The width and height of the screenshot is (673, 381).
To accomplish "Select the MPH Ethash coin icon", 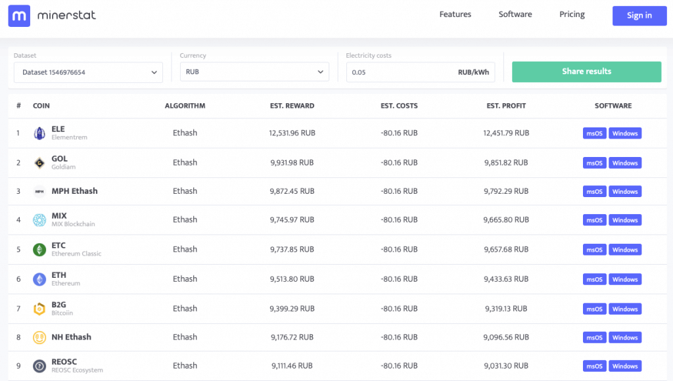I will point(39,191).
